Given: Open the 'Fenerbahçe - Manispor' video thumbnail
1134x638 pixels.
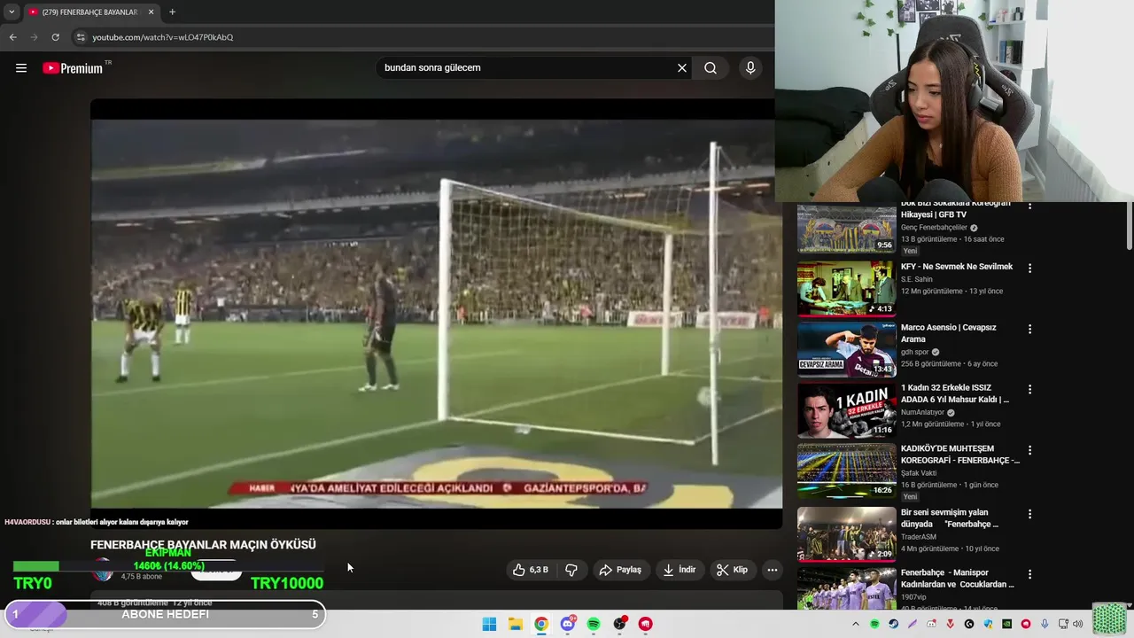Looking at the screenshot, I should (x=846, y=588).
